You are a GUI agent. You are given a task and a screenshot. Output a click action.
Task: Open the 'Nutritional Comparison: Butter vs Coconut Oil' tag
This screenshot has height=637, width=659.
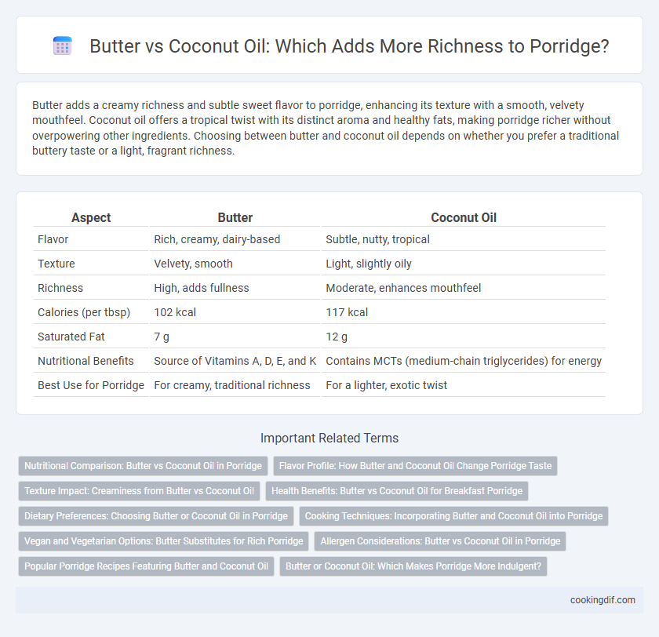click(143, 465)
